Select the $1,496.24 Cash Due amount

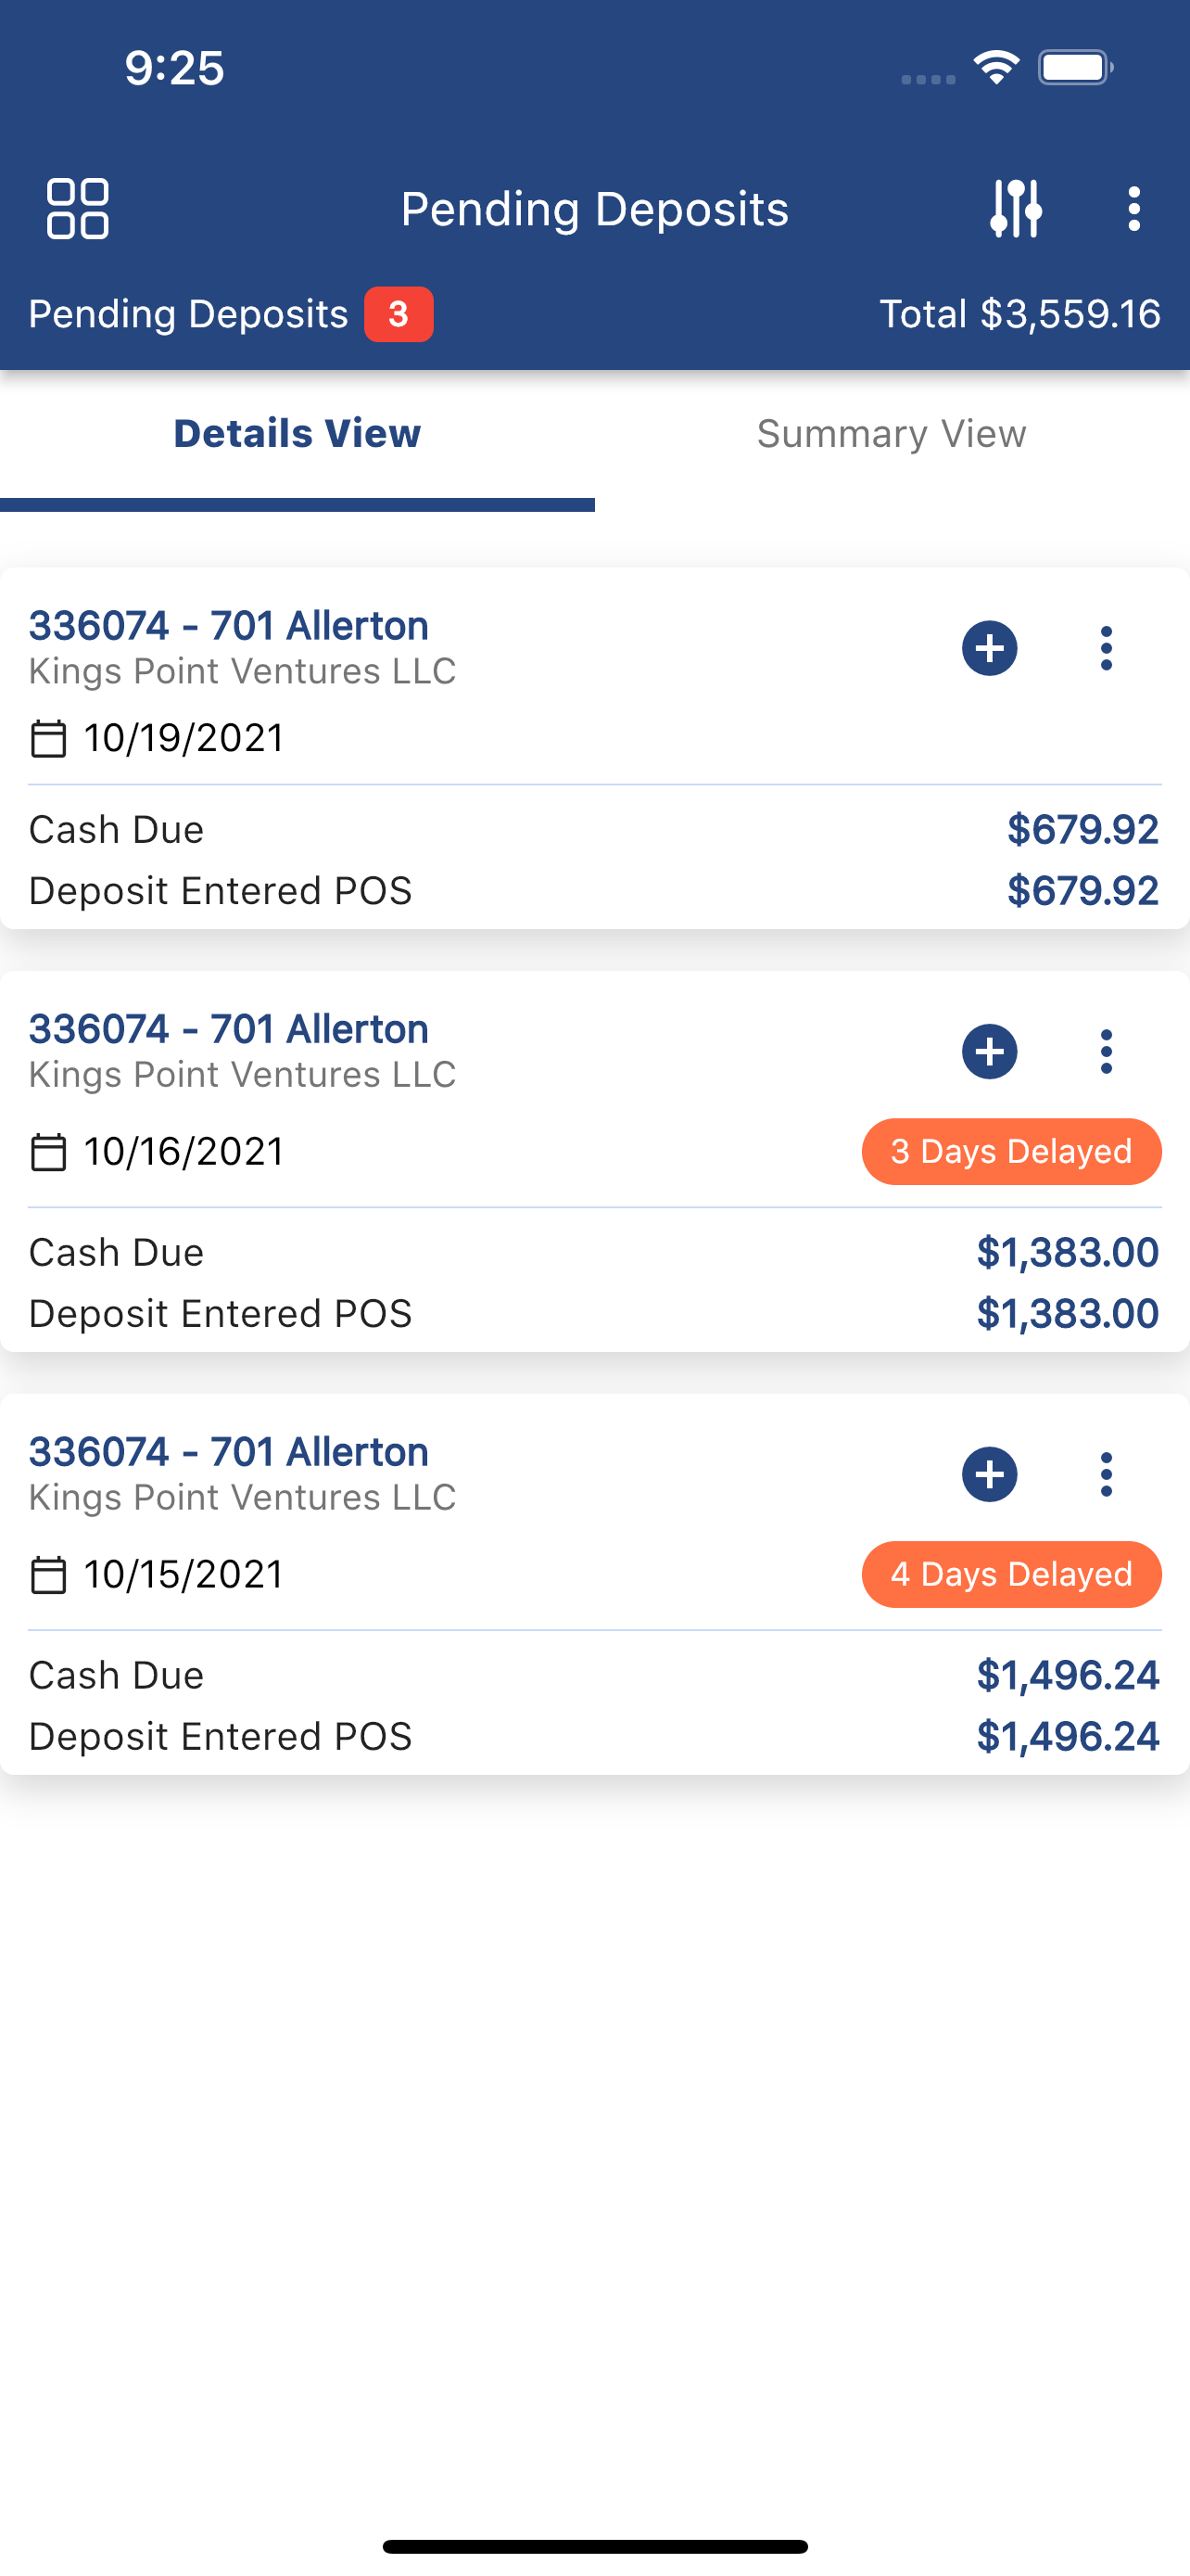tap(1067, 1675)
